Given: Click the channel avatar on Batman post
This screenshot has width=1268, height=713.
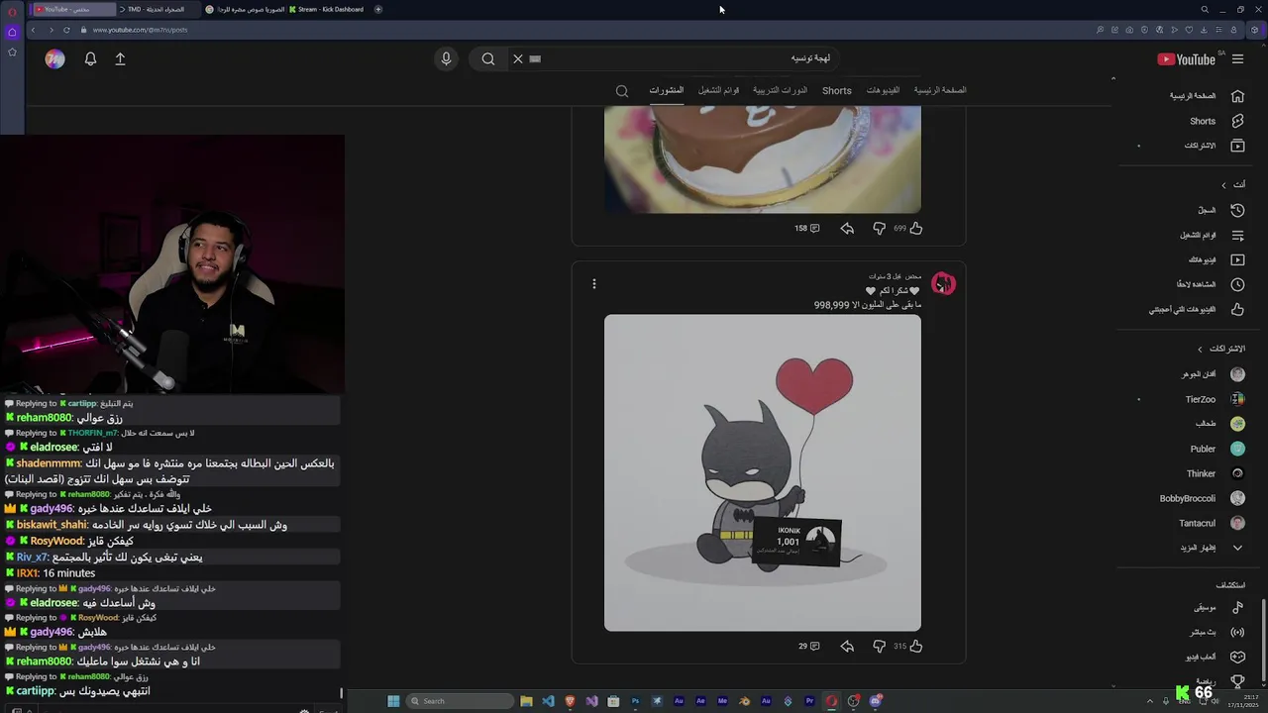Looking at the screenshot, I should (x=943, y=284).
